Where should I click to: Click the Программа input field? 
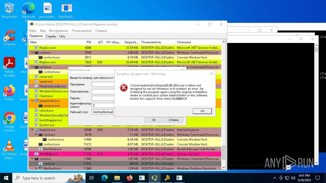click(x=103, y=84)
